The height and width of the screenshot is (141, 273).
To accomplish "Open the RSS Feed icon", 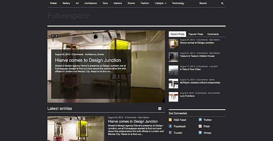I will click(170, 120).
